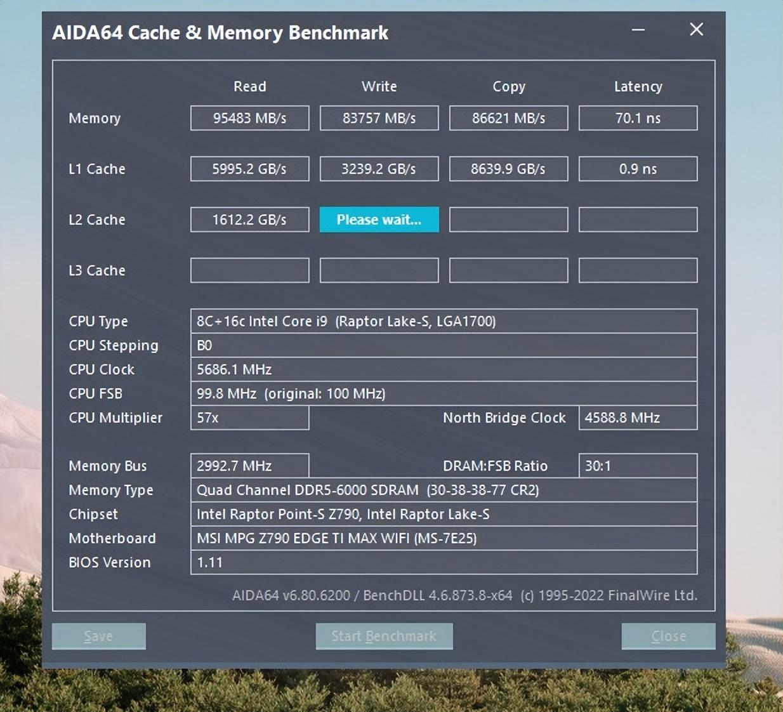This screenshot has width=783, height=712.
Task: Click the highlighted Please wait cell
Action: (379, 220)
